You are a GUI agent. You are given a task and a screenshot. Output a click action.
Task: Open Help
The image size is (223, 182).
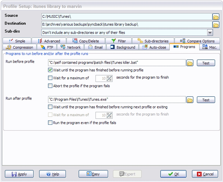[52, 174]
